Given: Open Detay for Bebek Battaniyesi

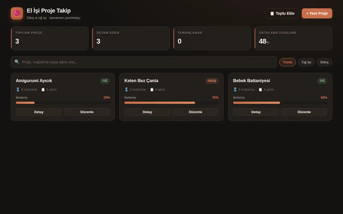Looking at the screenshot, I should [256, 112].
